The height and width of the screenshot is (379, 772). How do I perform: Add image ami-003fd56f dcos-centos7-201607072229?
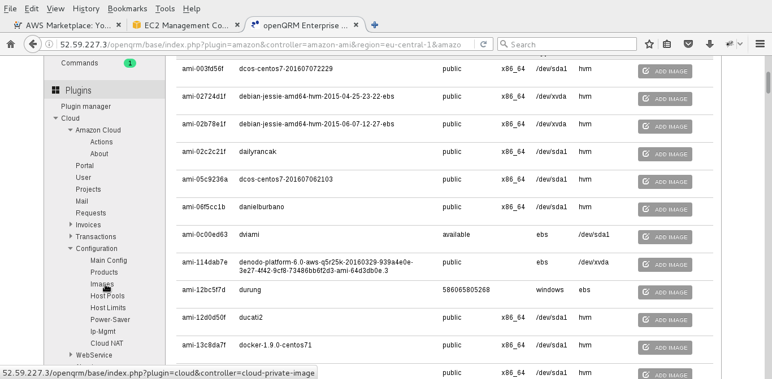coord(665,71)
